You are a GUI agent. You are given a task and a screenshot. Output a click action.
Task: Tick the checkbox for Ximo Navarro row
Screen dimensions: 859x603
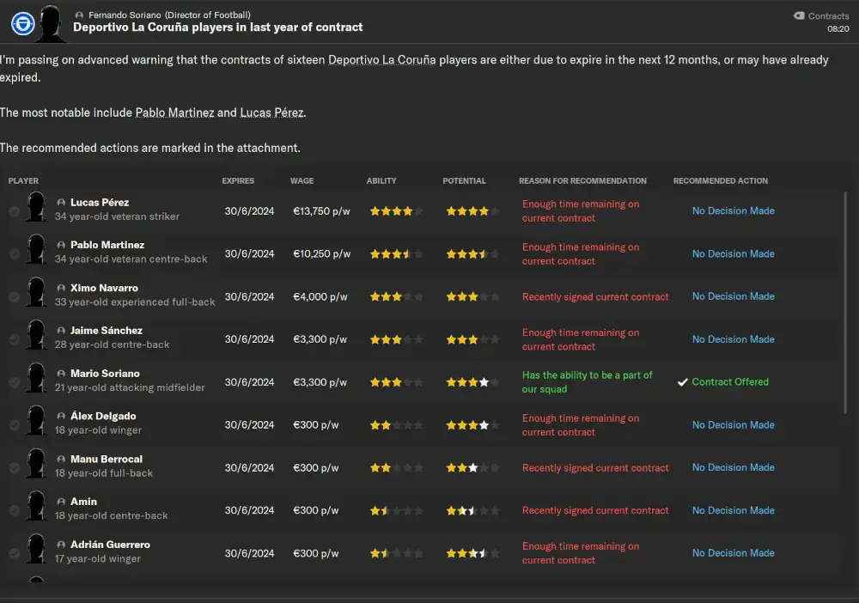(x=15, y=296)
